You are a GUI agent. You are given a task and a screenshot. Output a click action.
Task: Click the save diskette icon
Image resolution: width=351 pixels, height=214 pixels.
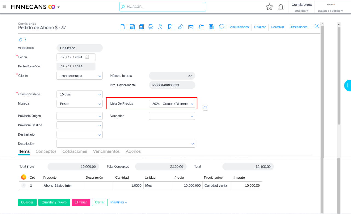click(x=132, y=27)
